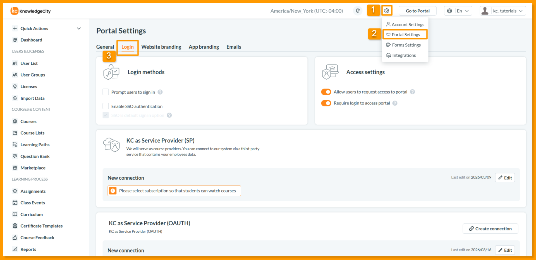Open Import Data page
This screenshot has height=260, width=536.
32,98
